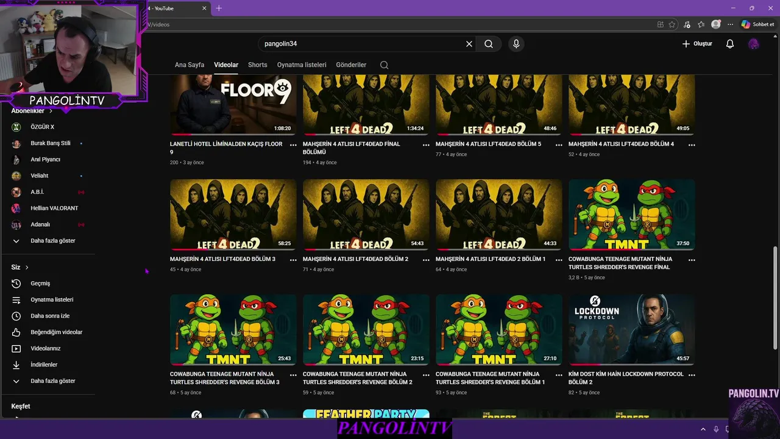Image resolution: width=780 pixels, height=439 pixels.
Task: Open options for Shredder's Revenge BÖLÜM 2
Action: tap(426, 375)
